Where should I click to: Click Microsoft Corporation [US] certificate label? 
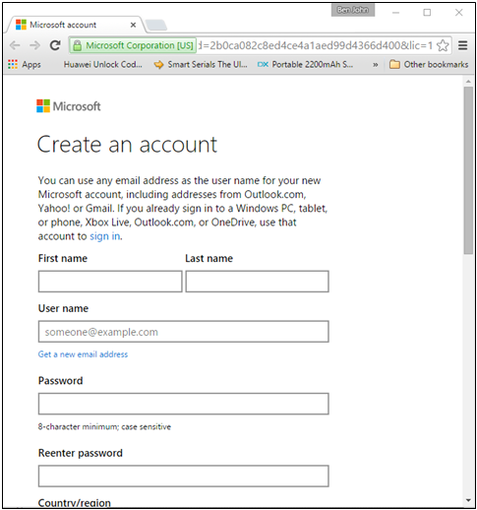click(x=140, y=45)
